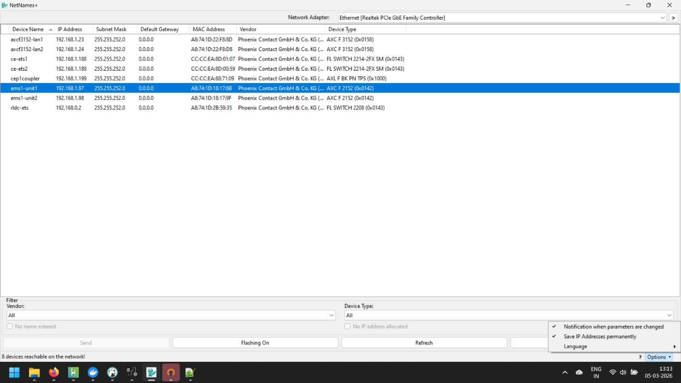Click the help question mark icon
This screenshot has height=383, width=681.
click(x=640, y=357)
